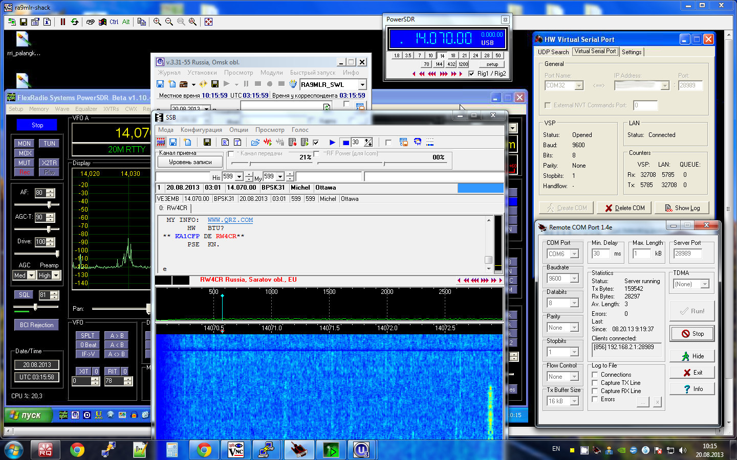737x460 pixels.
Task: Enable Errors log checkbox
Action: coord(595,399)
